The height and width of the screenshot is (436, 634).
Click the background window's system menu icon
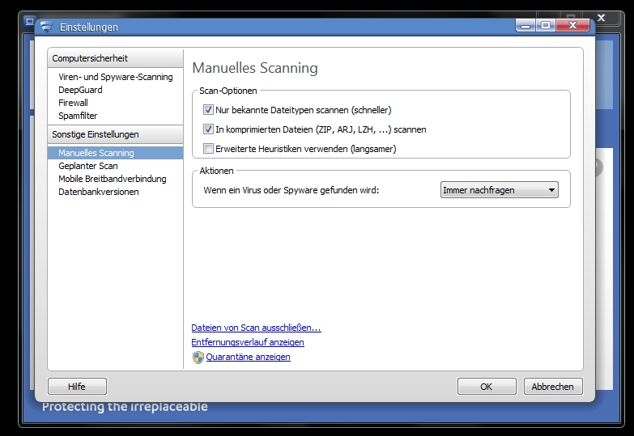coord(29,21)
